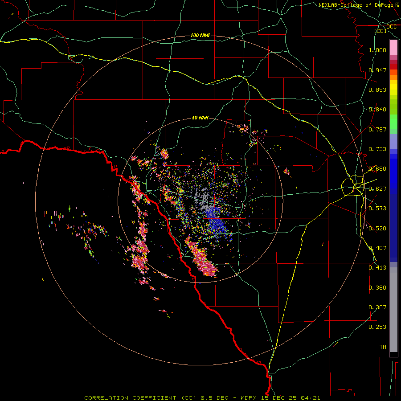Click the 15 DEC 25 04:21 timestamp

click(291, 398)
